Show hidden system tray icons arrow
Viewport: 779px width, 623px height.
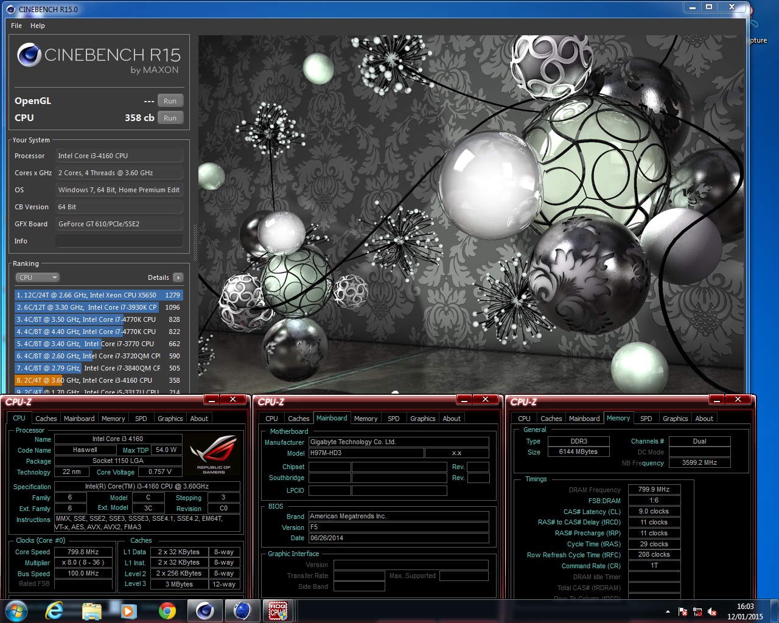[668, 611]
